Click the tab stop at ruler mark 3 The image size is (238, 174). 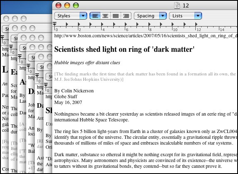(90, 24)
